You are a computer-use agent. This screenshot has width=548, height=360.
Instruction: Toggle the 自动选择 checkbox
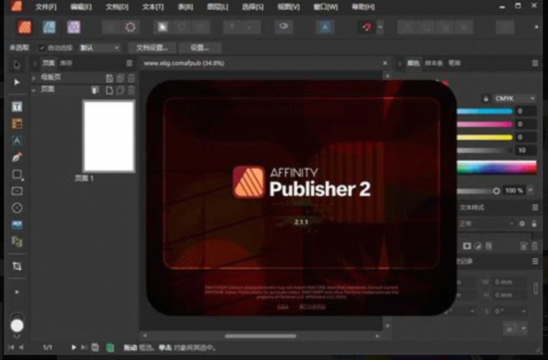[42, 48]
